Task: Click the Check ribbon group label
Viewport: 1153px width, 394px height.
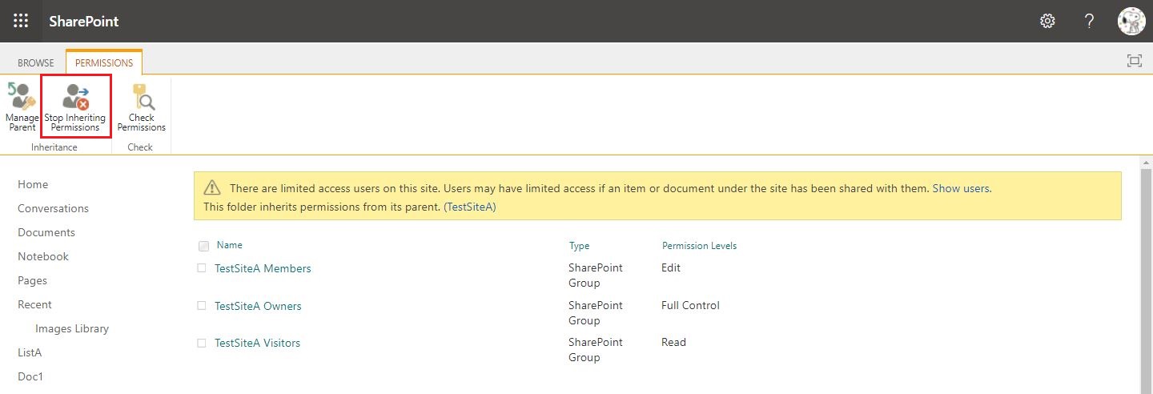Action: point(140,147)
